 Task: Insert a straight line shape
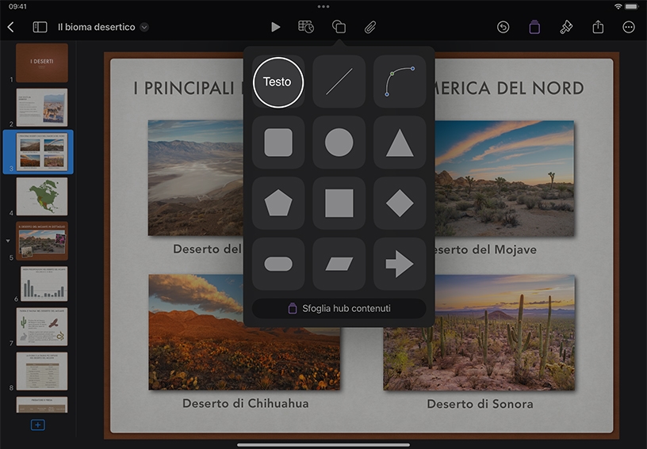[x=339, y=82]
